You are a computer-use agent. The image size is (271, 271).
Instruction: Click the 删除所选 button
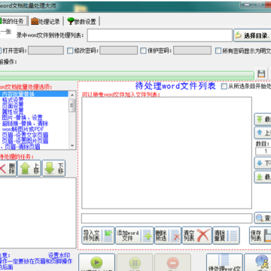pyautogui.click(x=168, y=236)
